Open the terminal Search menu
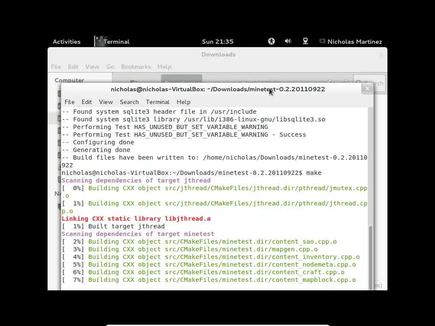 point(129,102)
